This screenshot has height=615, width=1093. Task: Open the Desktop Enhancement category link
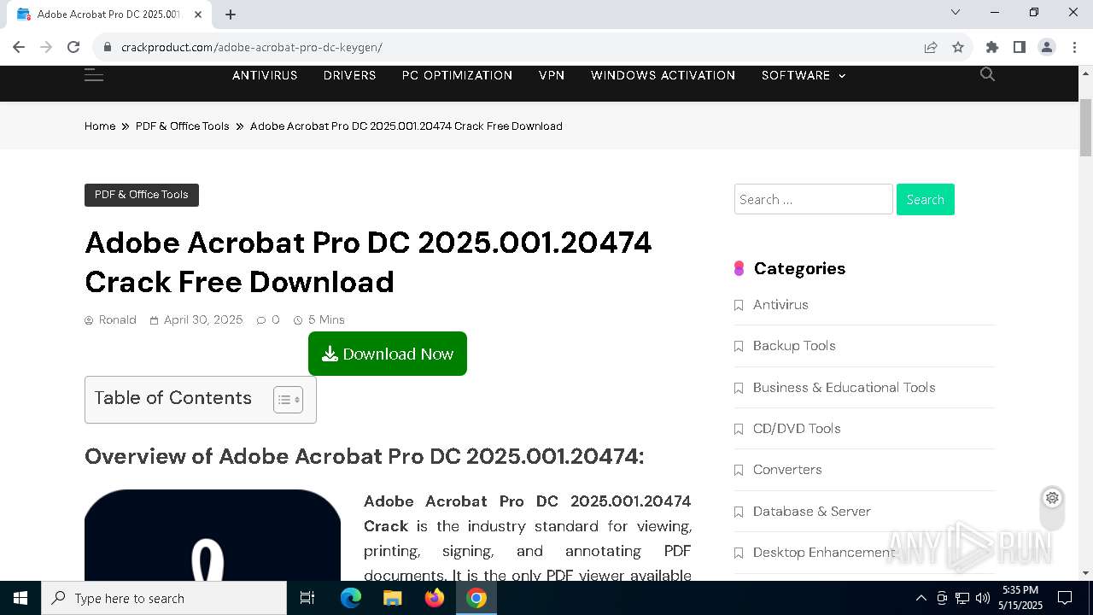pos(824,553)
